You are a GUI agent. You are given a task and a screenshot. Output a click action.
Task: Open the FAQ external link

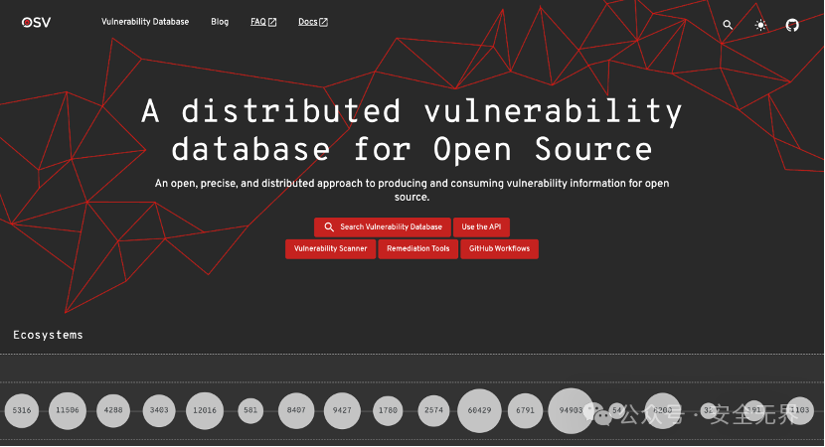263,22
